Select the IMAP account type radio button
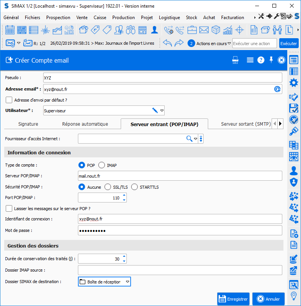301x306 pixels. click(102, 165)
